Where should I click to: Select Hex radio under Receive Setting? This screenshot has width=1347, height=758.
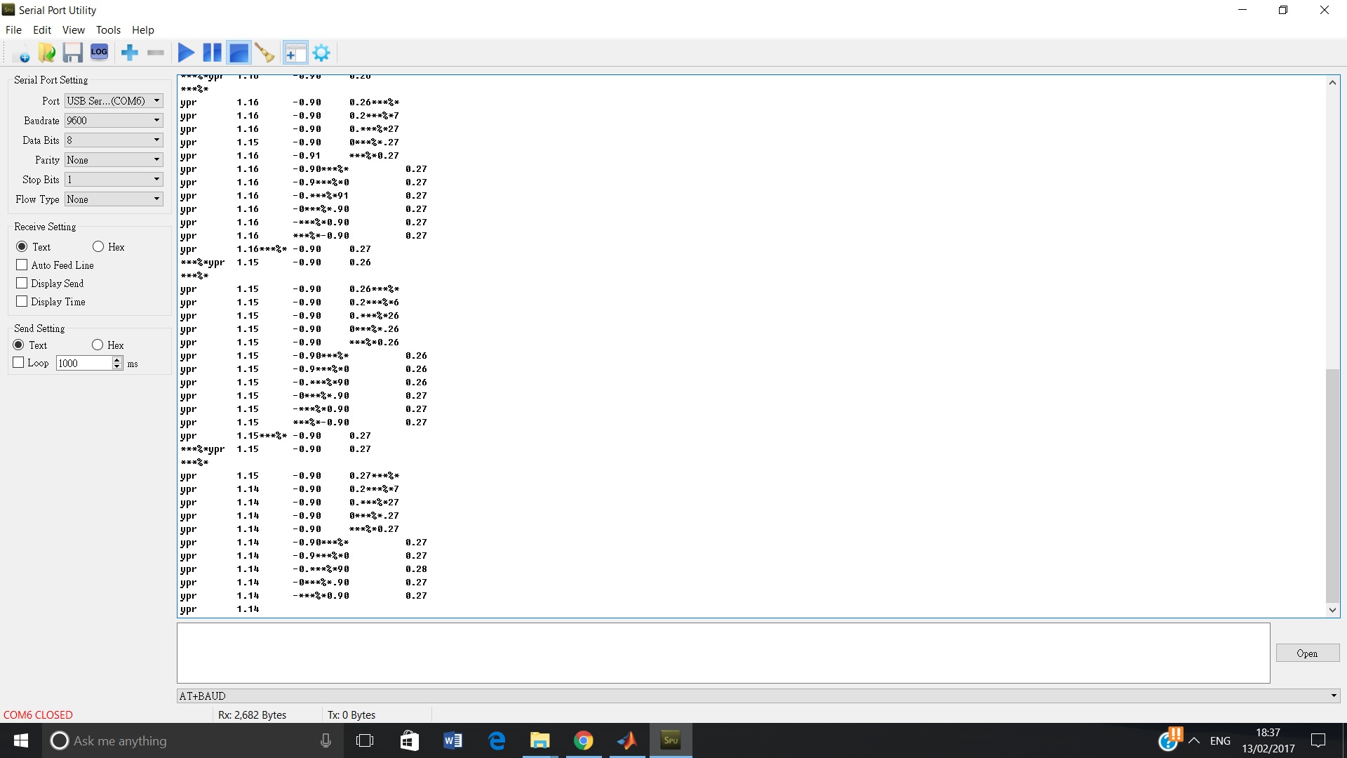pyautogui.click(x=98, y=247)
